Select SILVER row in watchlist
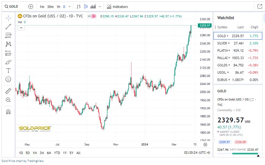Viewport: 265px width, 165px height. (x=238, y=43)
